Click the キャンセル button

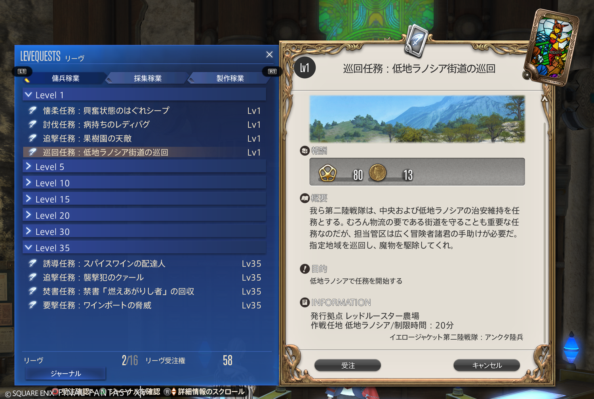pyautogui.click(x=487, y=365)
